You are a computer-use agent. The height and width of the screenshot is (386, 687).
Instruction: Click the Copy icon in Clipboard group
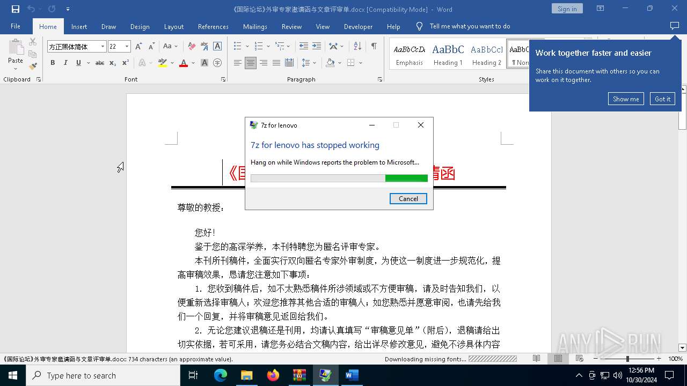(x=33, y=54)
